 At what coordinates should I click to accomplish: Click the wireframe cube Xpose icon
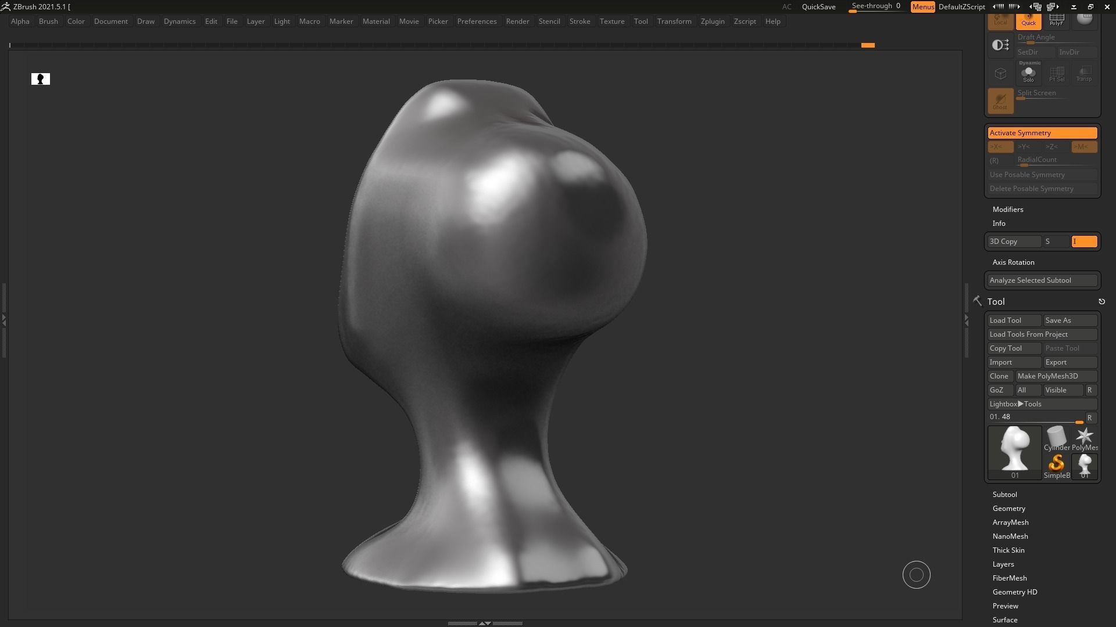pyautogui.click(x=1000, y=73)
